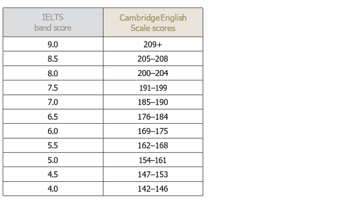Select the 142–146 score range cell
Screen dimensions: 347x200
pos(153,189)
